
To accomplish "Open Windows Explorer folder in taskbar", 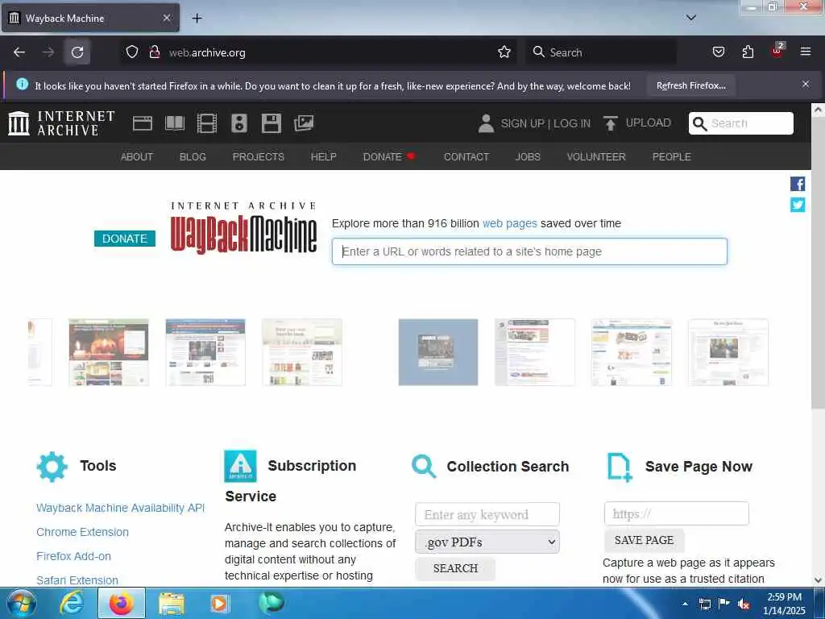I will pyautogui.click(x=172, y=604).
